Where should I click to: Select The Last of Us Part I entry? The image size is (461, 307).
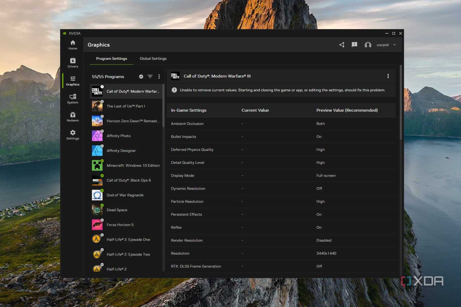pyautogui.click(x=126, y=106)
